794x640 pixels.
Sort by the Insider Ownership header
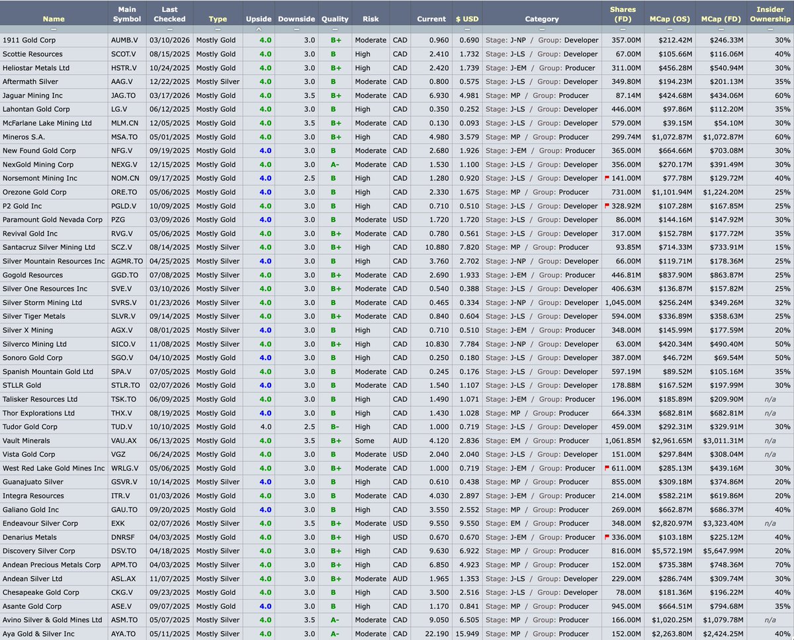[770, 14]
